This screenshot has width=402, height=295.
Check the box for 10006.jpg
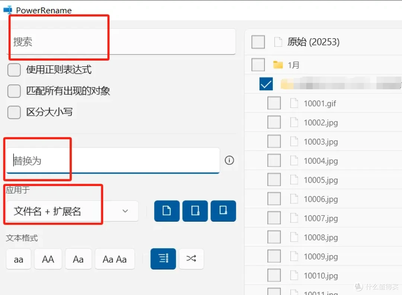pyautogui.click(x=274, y=199)
